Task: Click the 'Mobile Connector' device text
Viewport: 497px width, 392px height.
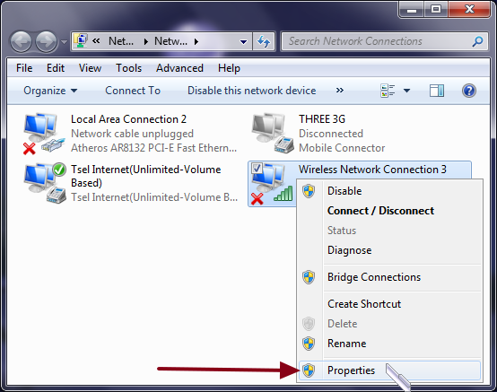Action: pos(342,148)
